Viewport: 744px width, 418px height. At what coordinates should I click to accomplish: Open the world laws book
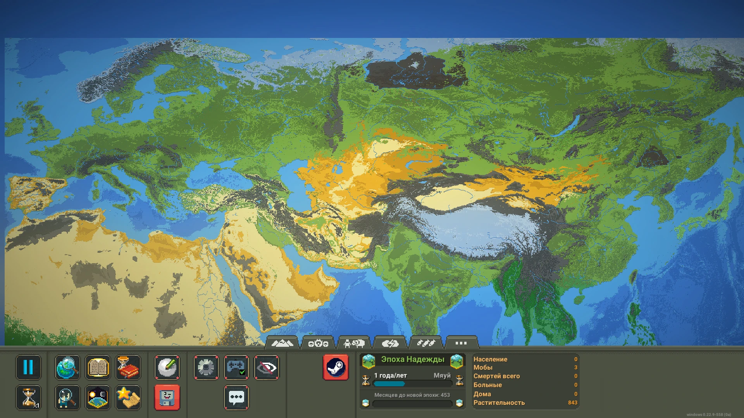tap(98, 368)
